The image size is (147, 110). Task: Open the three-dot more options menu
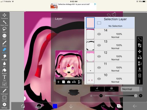pyautogui.click(x=140, y=81)
